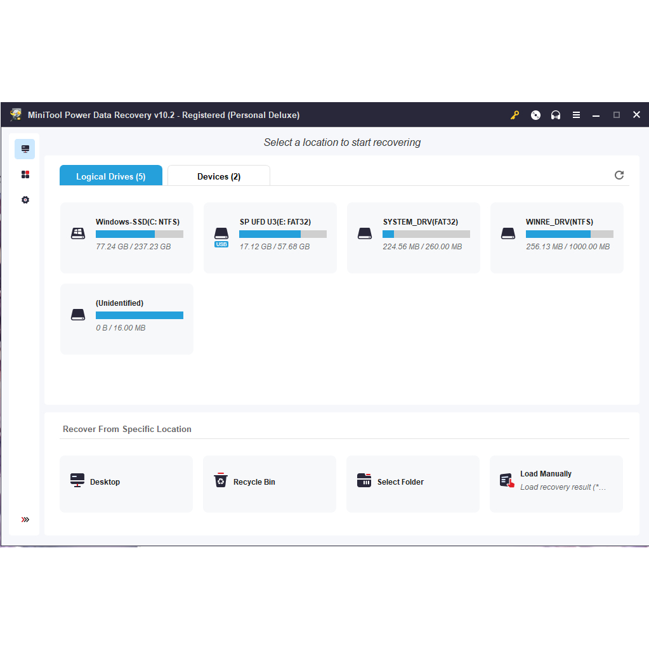649x649 pixels.
Task: Open Load Manually option
Action: point(556,484)
